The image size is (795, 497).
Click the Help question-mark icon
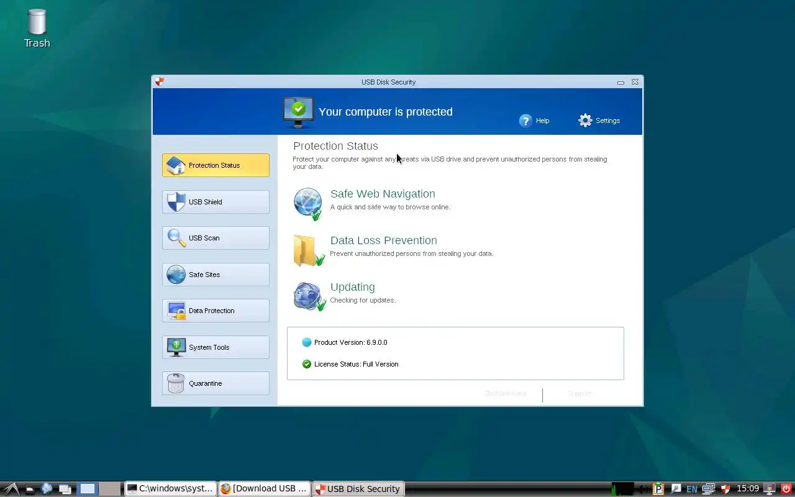pos(525,121)
